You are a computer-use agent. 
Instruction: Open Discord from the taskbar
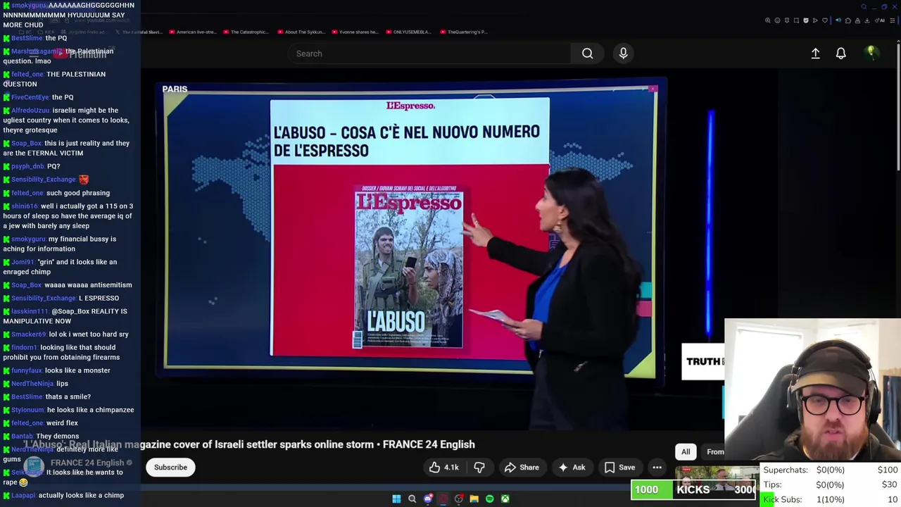(x=428, y=499)
